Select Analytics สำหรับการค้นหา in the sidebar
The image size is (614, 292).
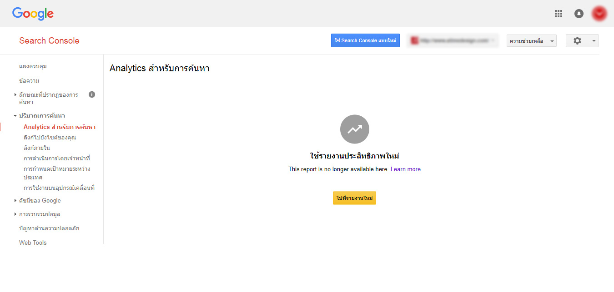click(60, 127)
